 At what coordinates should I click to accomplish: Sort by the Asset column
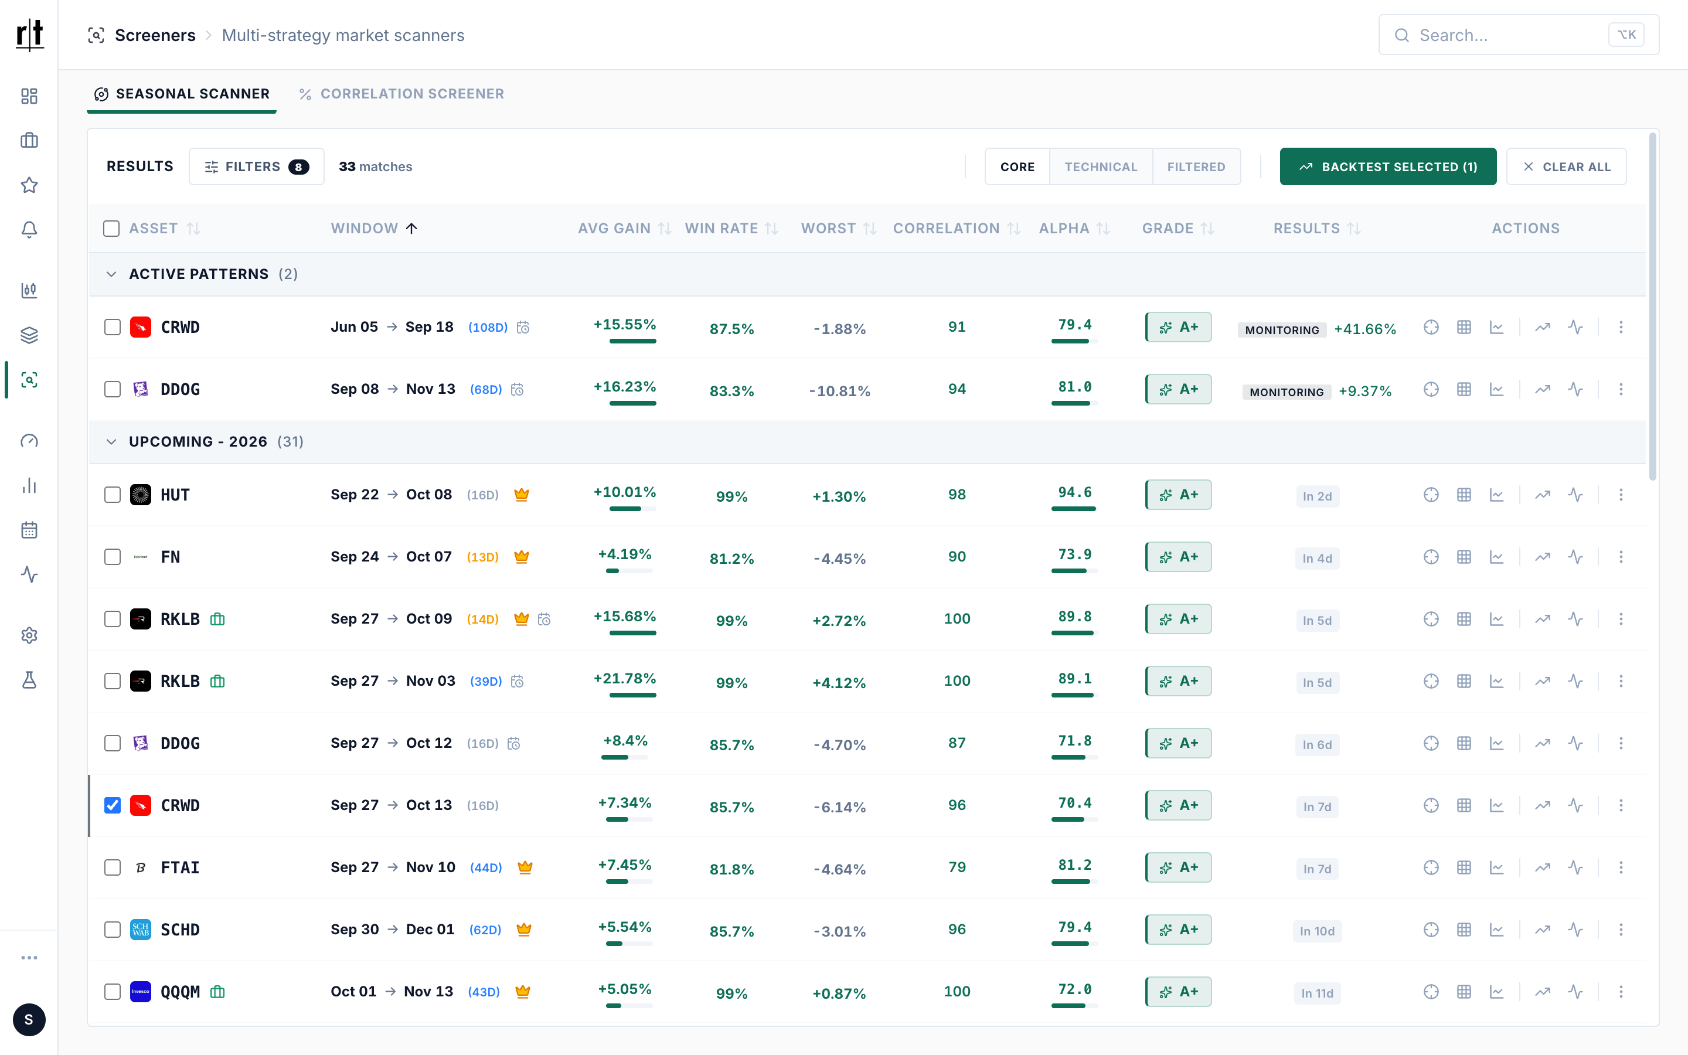(x=165, y=228)
